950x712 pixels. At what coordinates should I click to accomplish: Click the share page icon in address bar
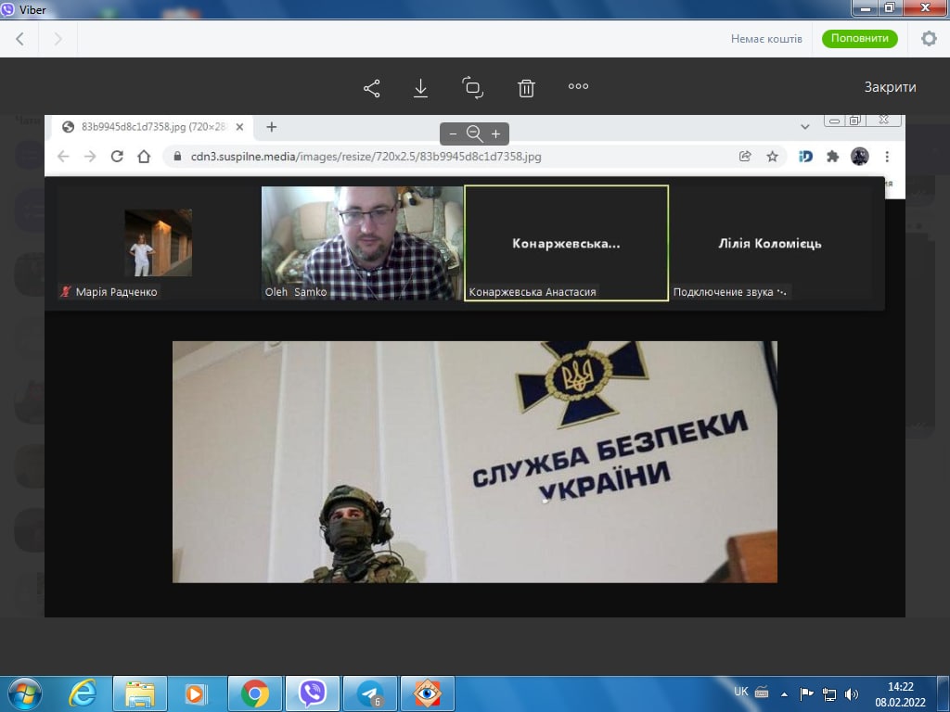click(745, 156)
